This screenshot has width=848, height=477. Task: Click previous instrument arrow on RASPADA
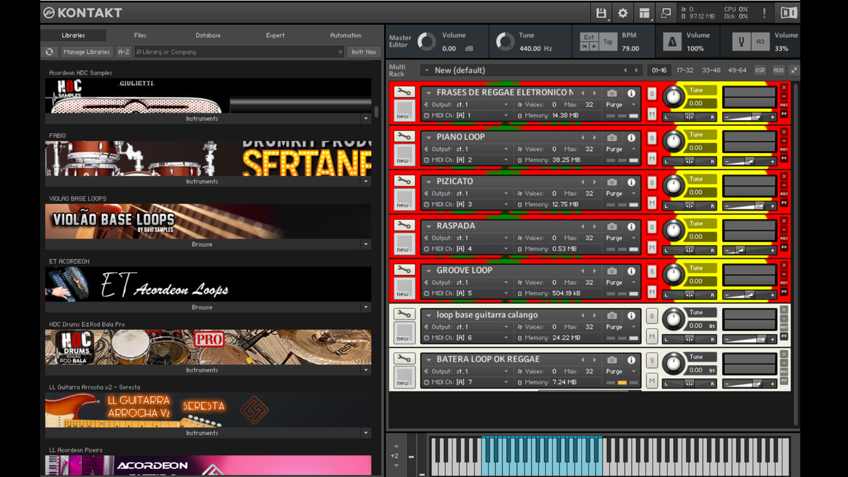[583, 227]
